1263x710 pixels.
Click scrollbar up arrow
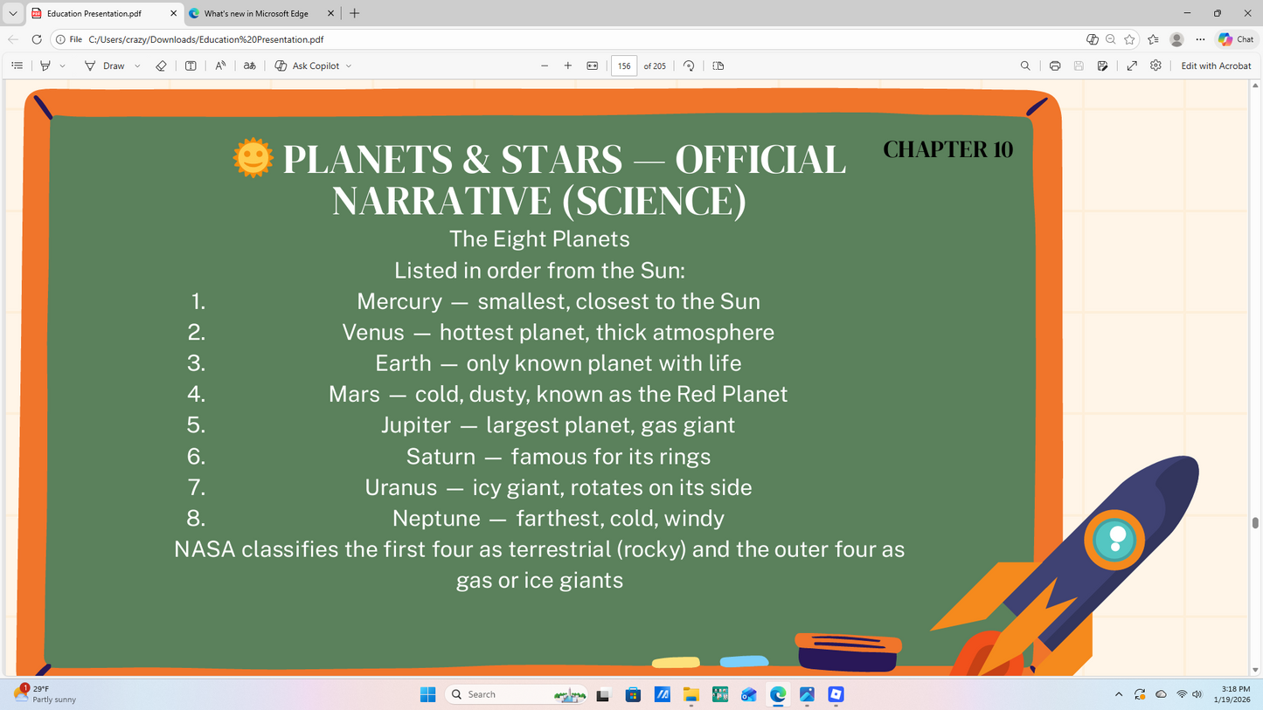click(1256, 86)
